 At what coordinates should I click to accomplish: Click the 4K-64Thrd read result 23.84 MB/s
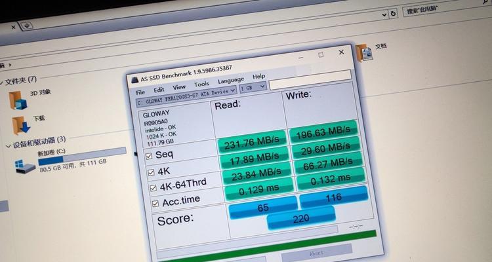click(x=256, y=174)
